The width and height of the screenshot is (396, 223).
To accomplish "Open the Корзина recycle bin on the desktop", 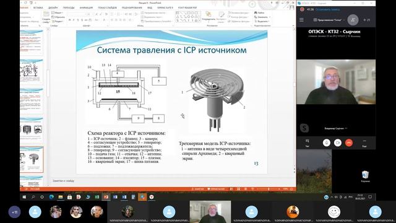I will pos(365,177).
